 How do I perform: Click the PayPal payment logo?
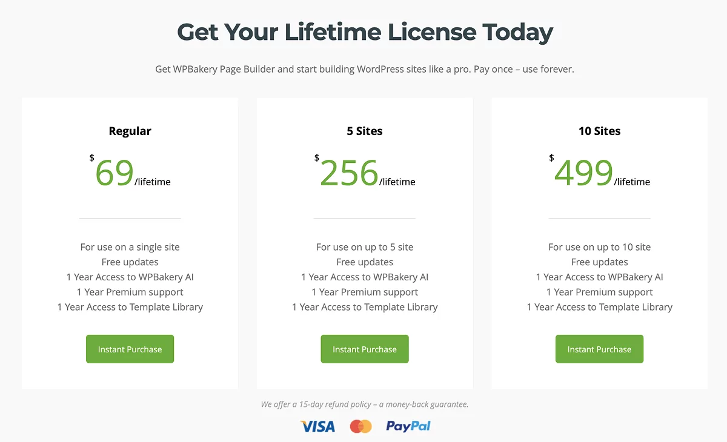(408, 426)
